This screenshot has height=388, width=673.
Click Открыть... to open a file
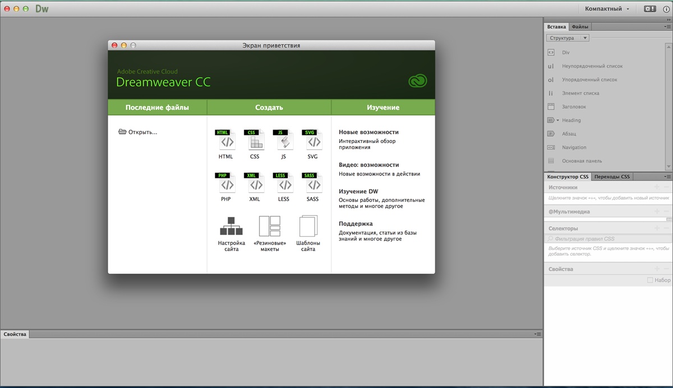(x=142, y=132)
